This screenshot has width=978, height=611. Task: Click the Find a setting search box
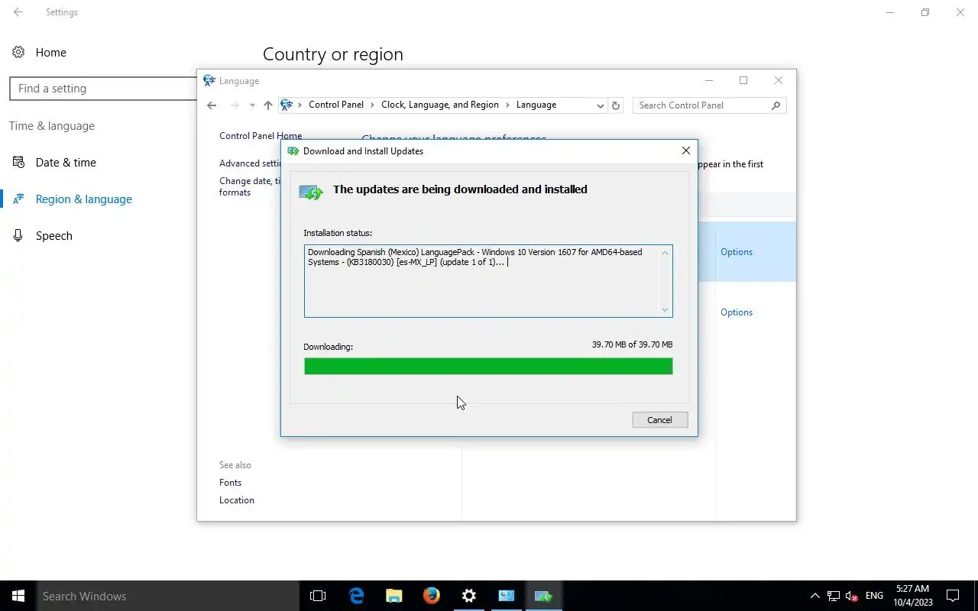pos(103,89)
